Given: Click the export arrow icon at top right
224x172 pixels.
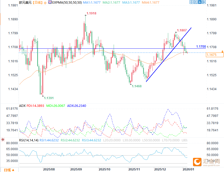Looking at the screenshot, I should pyautogui.click(x=204, y=2).
